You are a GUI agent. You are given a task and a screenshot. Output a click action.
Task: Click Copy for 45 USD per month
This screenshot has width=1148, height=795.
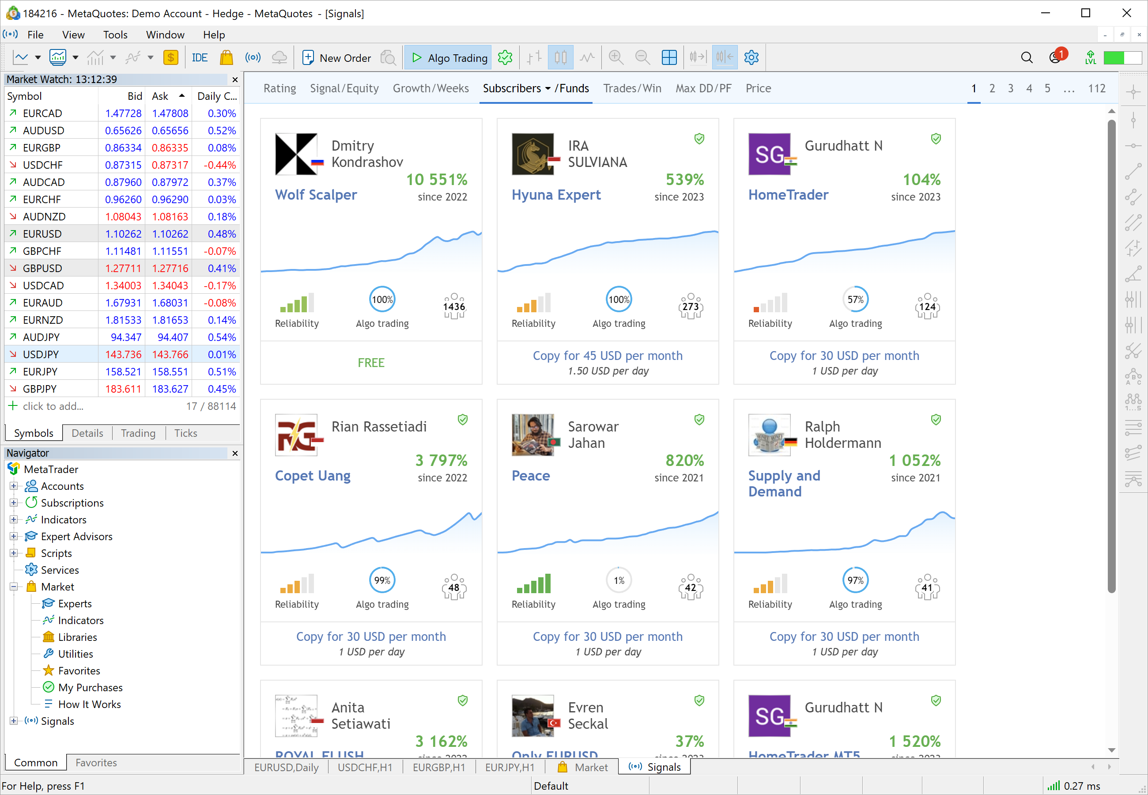608,356
